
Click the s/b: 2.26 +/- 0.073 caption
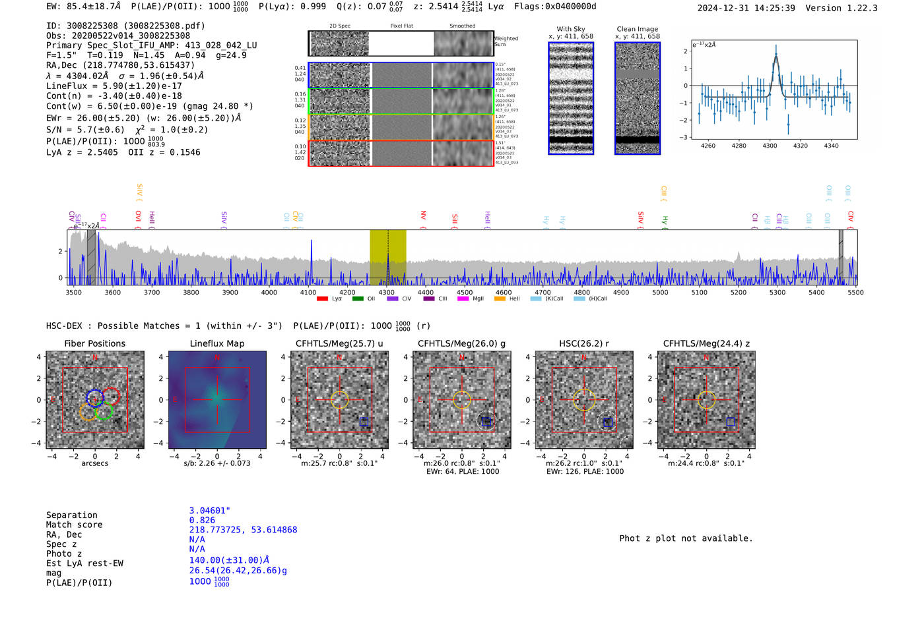coord(217,463)
